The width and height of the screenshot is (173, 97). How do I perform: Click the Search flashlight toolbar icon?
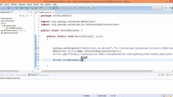click(48, 8)
